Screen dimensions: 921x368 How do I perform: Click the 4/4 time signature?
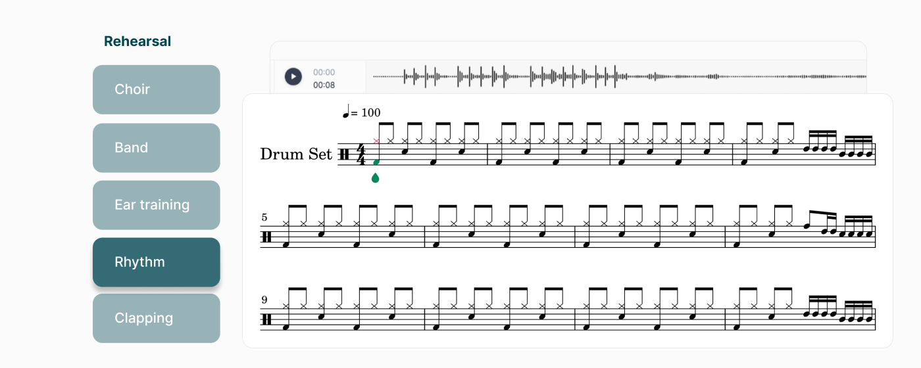click(361, 154)
